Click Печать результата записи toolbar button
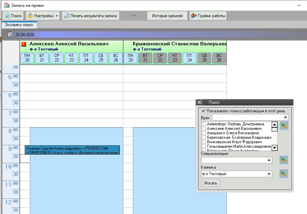Screen dimensions: 307x214 pyautogui.click(x=91, y=16)
